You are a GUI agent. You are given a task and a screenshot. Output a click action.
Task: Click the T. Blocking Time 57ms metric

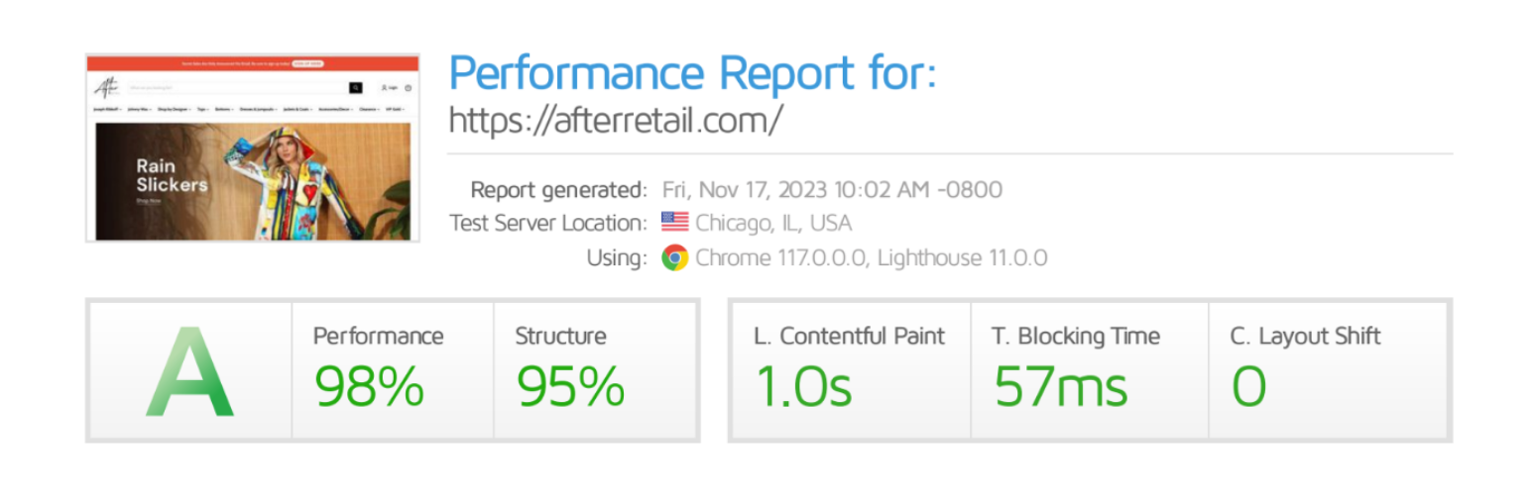pyautogui.click(x=1089, y=370)
